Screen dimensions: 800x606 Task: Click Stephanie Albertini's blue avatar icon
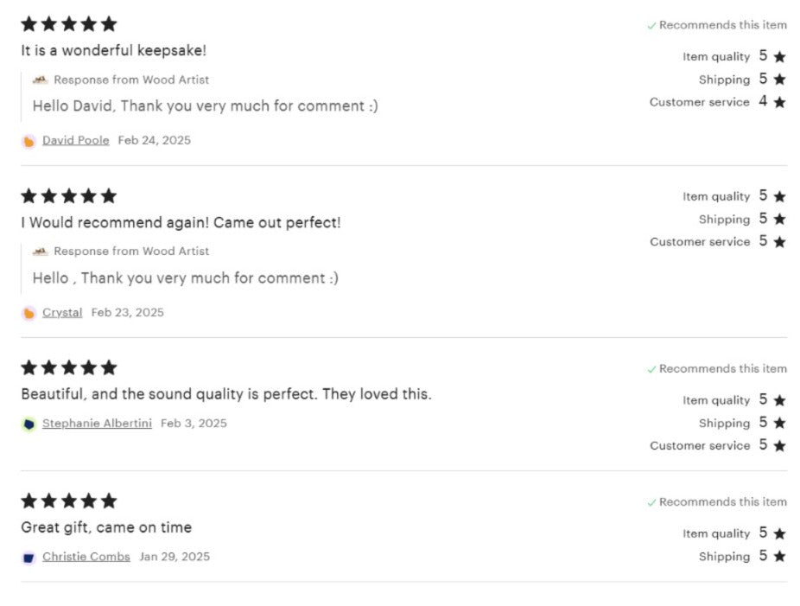click(29, 424)
